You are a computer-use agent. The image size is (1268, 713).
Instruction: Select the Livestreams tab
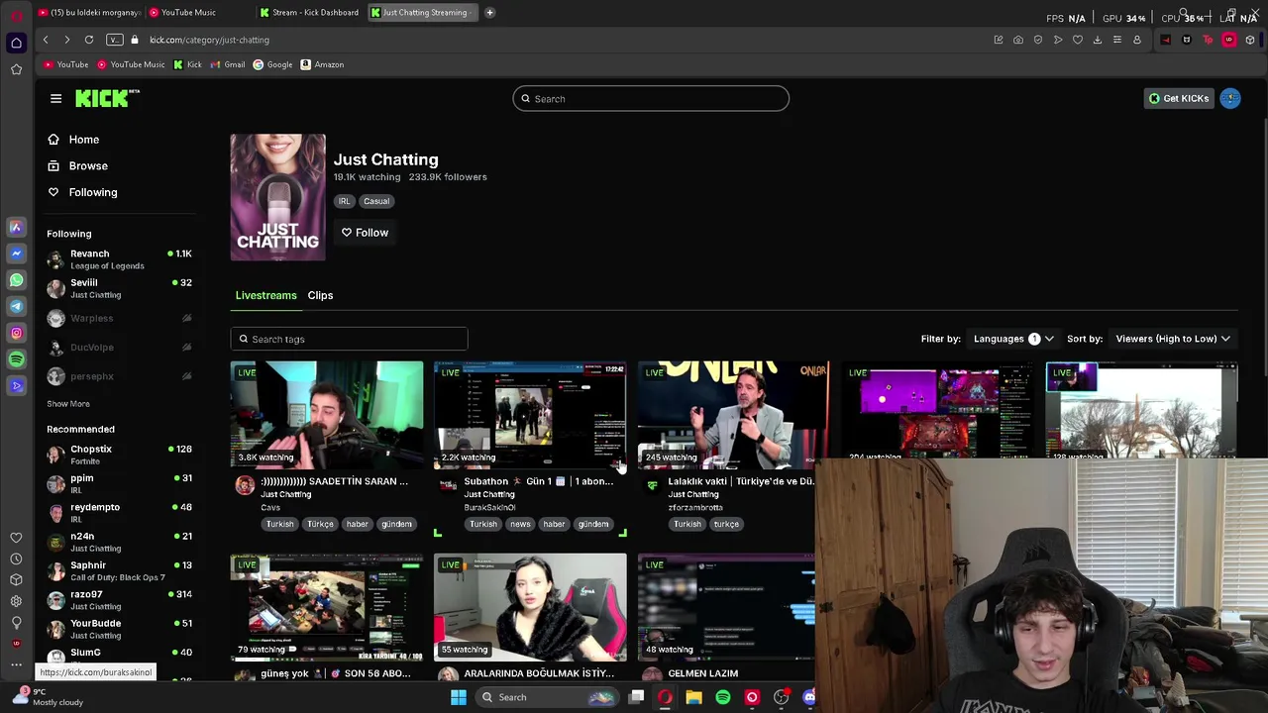[x=265, y=295]
